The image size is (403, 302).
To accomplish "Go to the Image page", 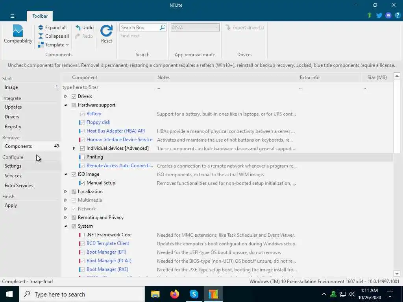I will pyautogui.click(x=31, y=87).
